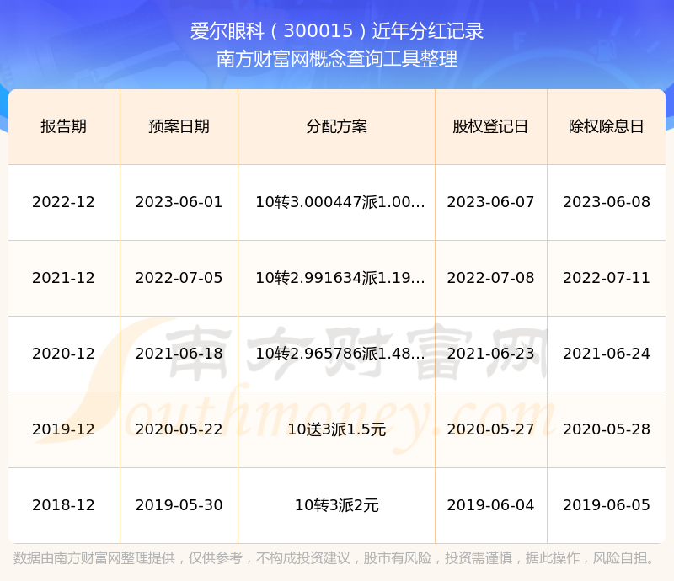The height and width of the screenshot is (581, 674).
Task: Select record date 2023-06-07
Action: 490,202
